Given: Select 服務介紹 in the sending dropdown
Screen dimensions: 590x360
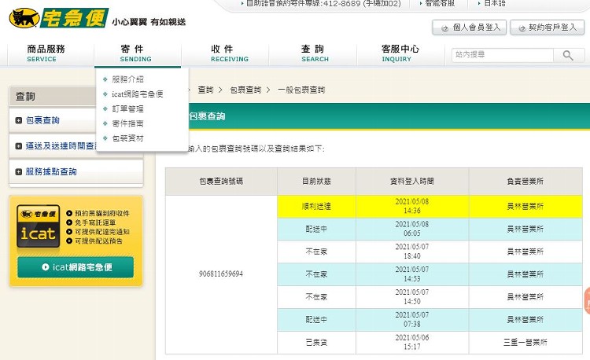Looking at the screenshot, I should click(127, 79).
